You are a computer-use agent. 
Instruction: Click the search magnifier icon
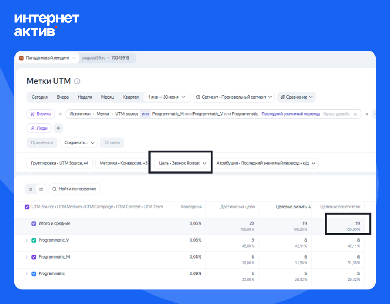[x=54, y=189]
